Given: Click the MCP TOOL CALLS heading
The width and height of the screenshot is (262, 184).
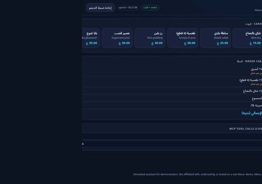Looking at the screenshot, I should pos(245,129).
